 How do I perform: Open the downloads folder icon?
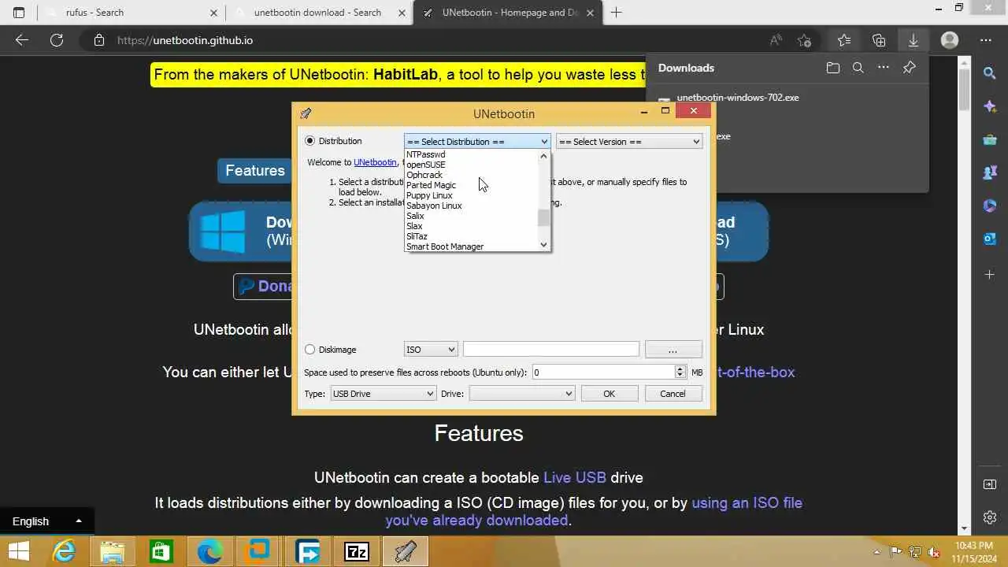[x=833, y=68]
